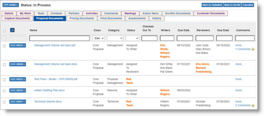
Task: Open the Partners tab
Action: (x=74, y=13)
